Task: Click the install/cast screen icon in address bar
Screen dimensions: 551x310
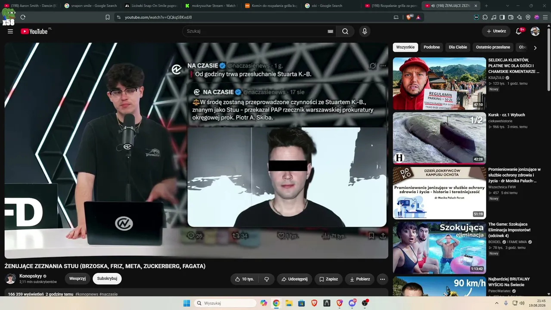Action: pos(396,17)
